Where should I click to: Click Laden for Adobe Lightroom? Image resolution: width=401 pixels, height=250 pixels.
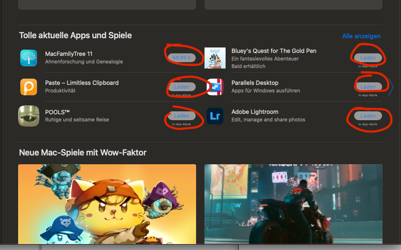pyautogui.click(x=368, y=116)
